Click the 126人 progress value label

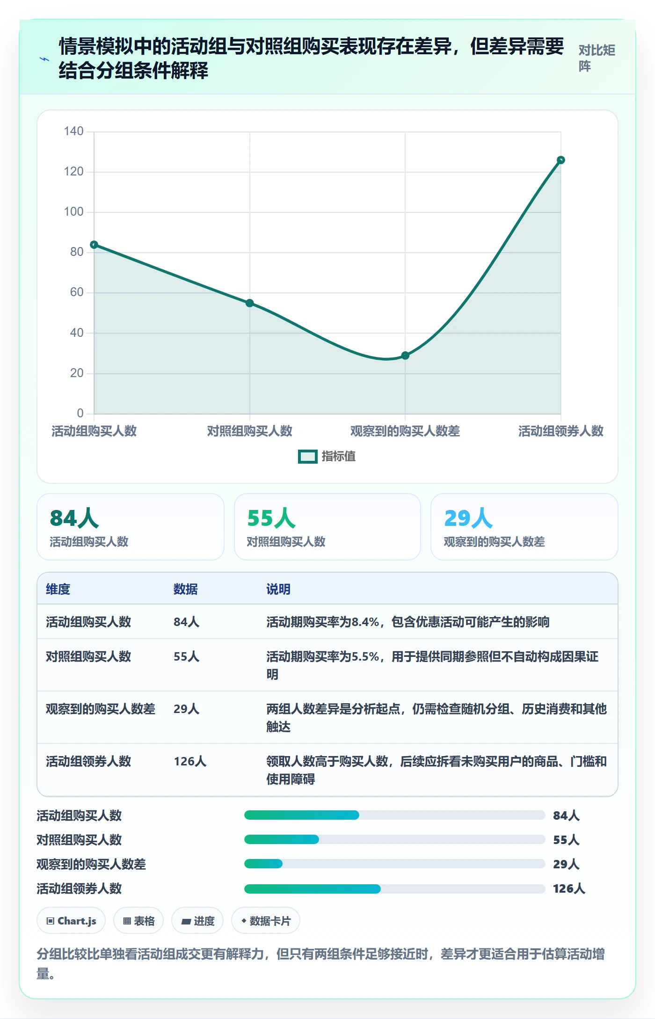point(569,888)
